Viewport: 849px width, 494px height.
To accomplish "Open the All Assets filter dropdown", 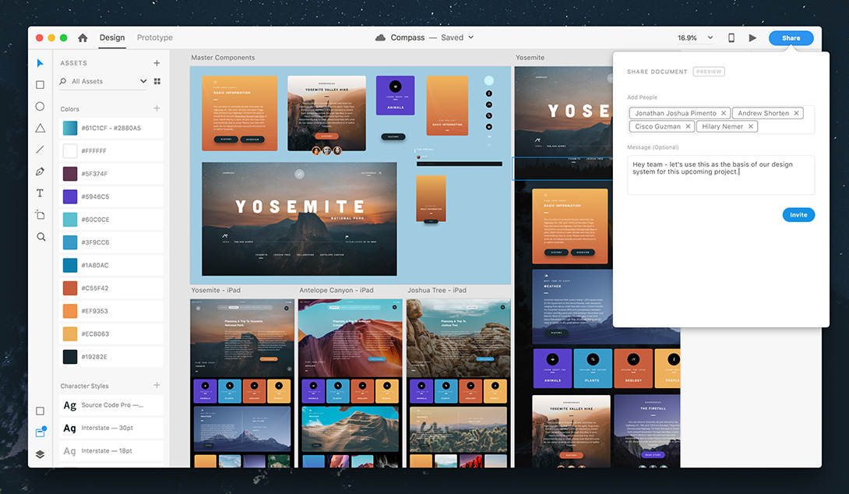I will [x=143, y=81].
